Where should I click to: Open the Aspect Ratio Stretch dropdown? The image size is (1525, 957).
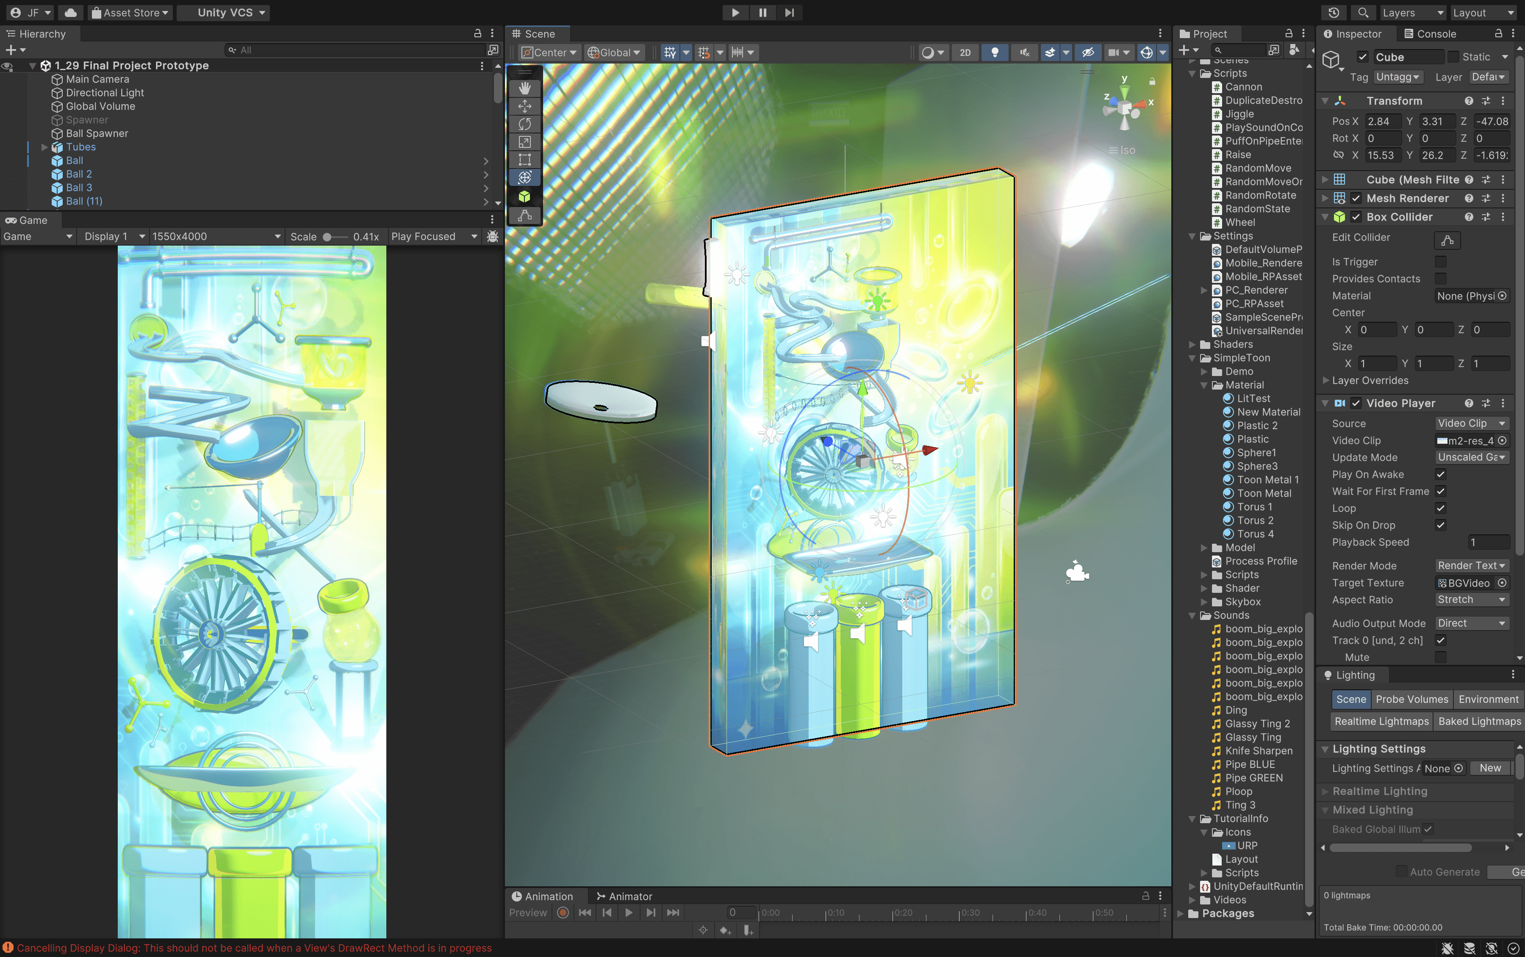(x=1470, y=599)
